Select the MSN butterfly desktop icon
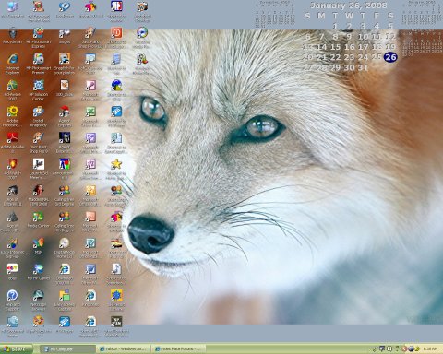This screenshot has width=443, height=354. pos(39,245)
